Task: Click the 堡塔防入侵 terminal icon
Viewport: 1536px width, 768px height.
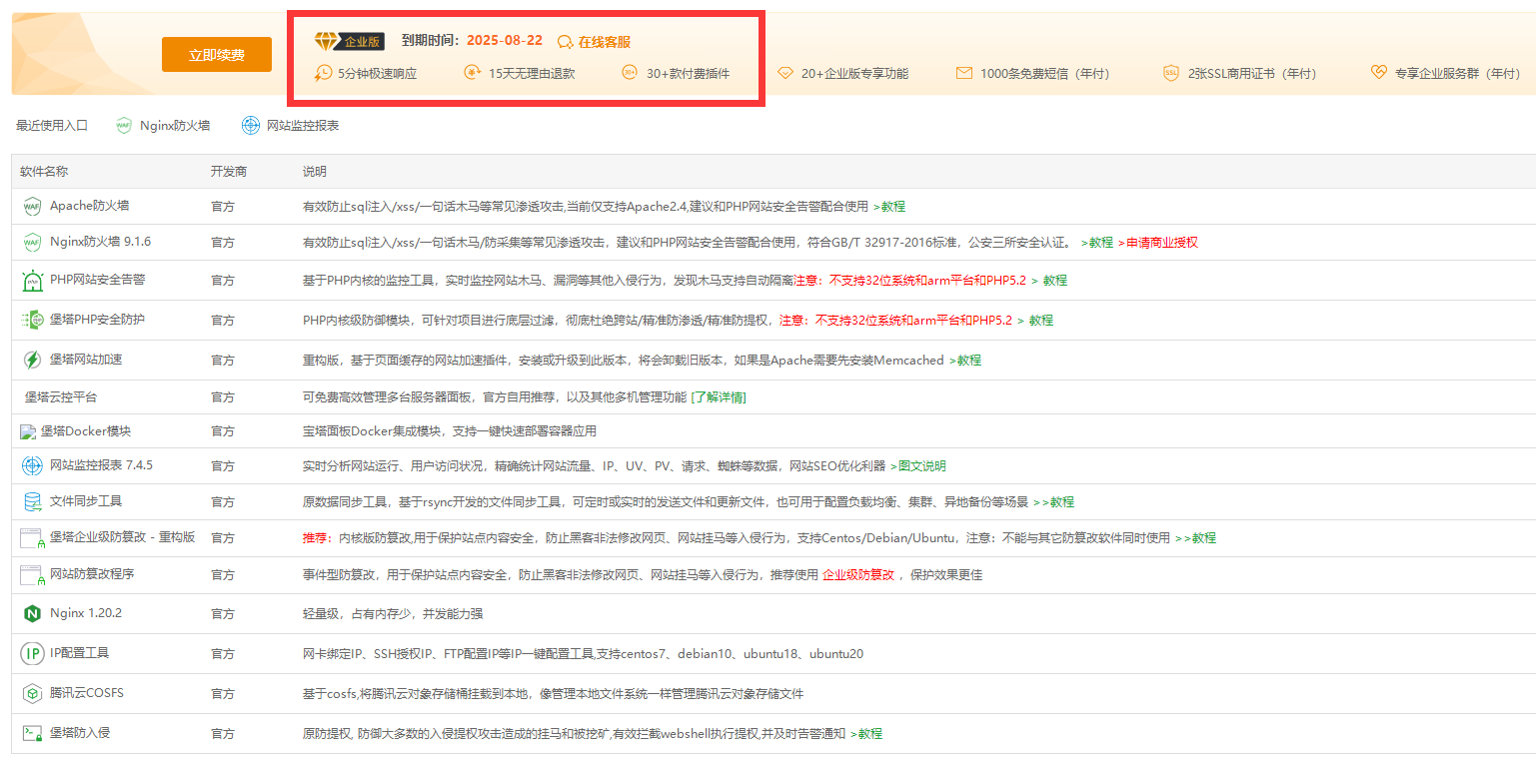Action: coord(32,733)
